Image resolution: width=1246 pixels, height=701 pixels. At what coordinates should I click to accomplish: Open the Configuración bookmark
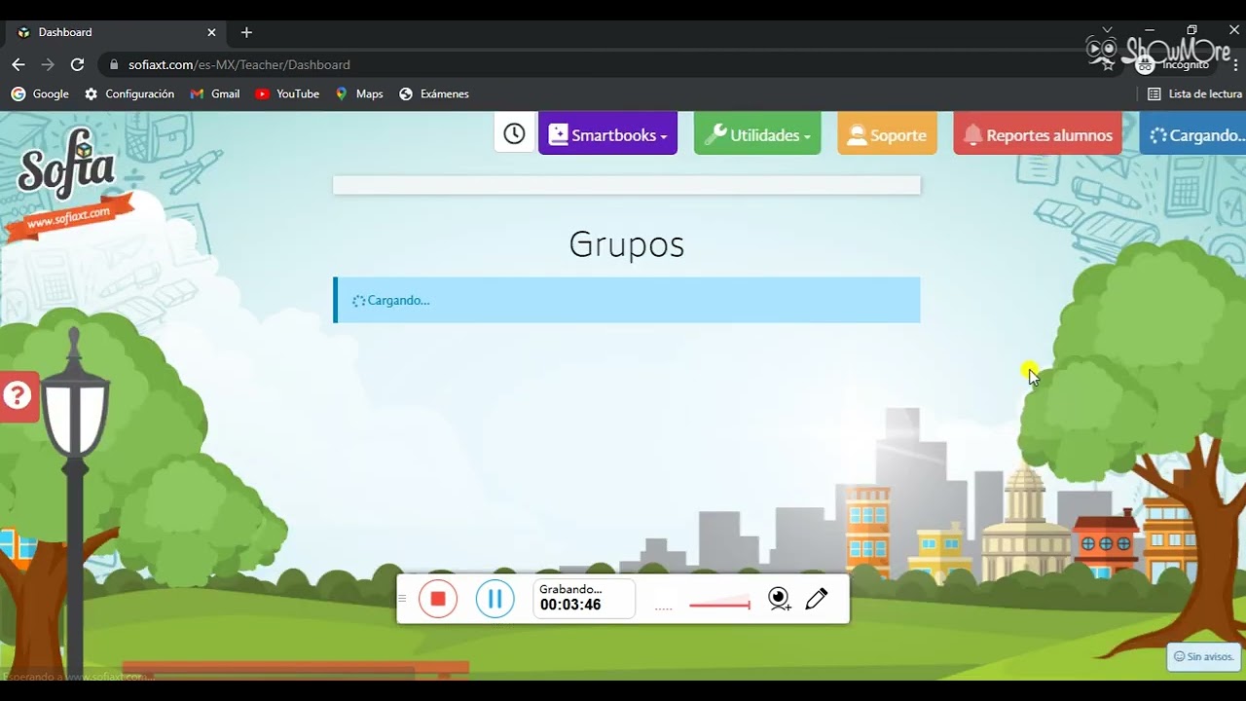[x=129, y=94]
